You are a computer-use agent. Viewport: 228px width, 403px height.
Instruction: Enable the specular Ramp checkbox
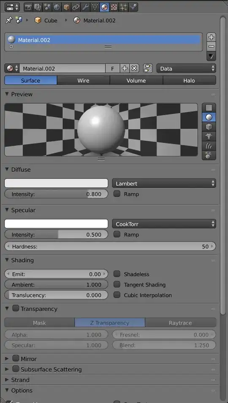[x=117, y=234]
